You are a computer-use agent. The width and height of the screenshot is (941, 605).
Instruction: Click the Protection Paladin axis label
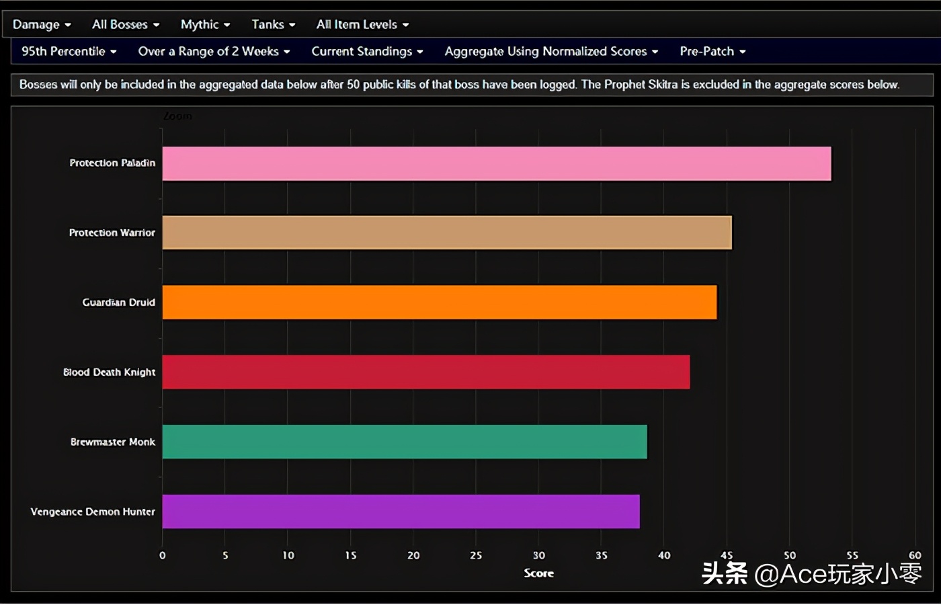click(x=112, y=163)
